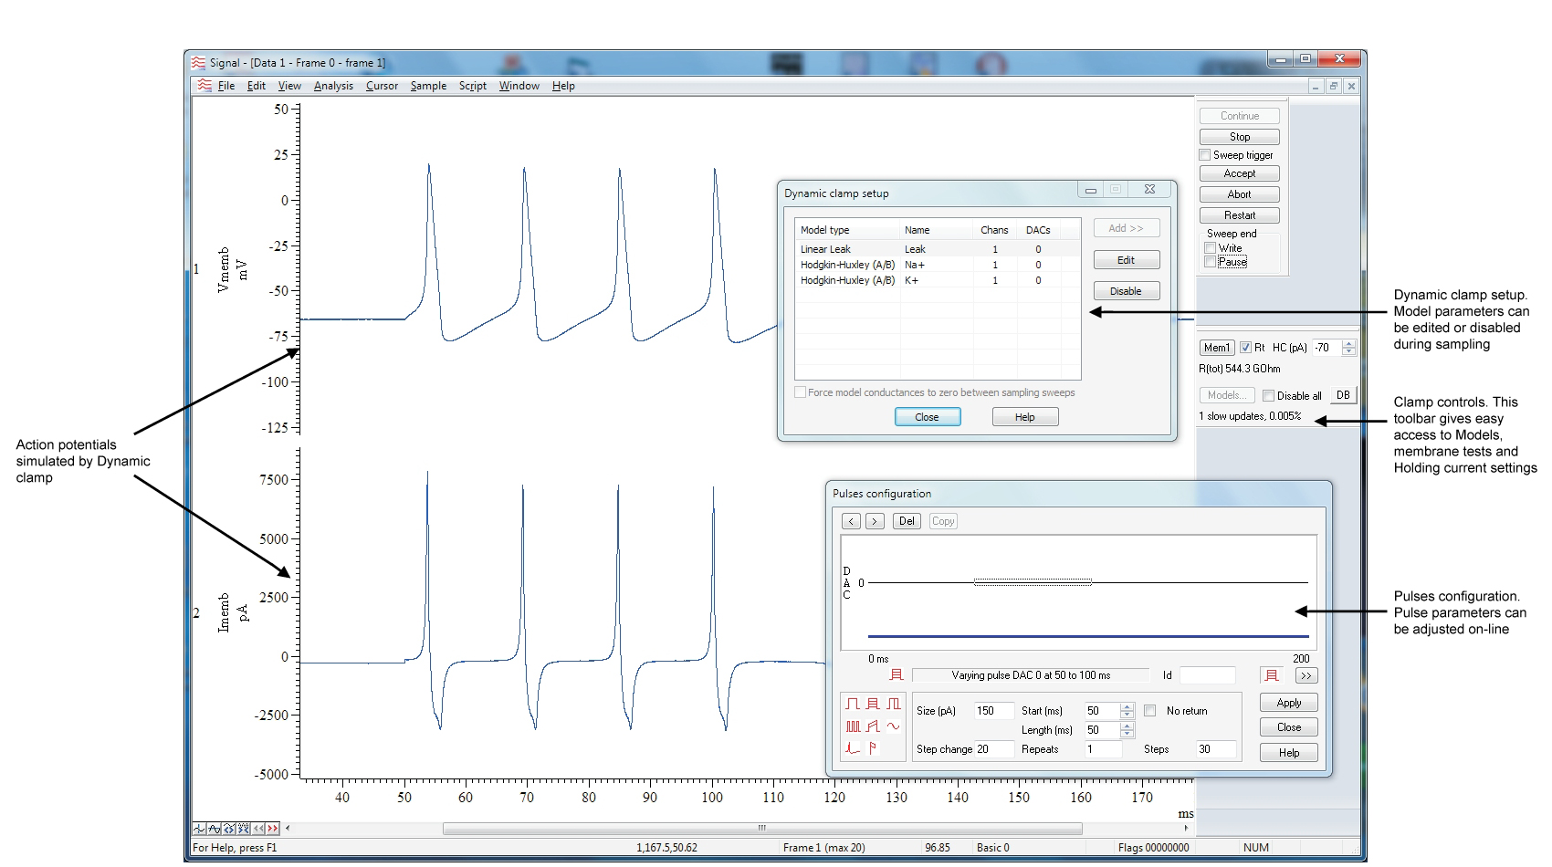Select the sine wave pulse icon
1552x867 pixels.
coord(893,726)
